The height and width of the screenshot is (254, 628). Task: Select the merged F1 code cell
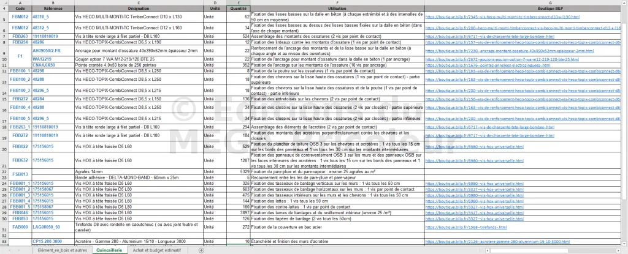tap(20, 56)
